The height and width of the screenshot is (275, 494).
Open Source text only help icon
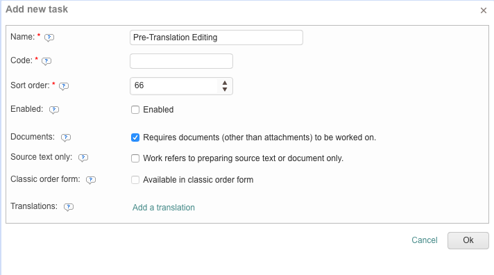(83, 158)
